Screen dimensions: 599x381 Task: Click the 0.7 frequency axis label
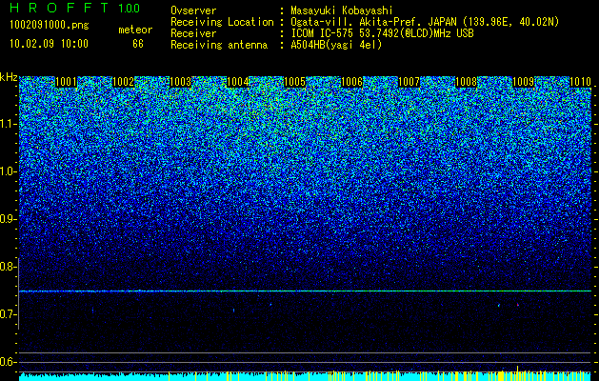[7, 314]
